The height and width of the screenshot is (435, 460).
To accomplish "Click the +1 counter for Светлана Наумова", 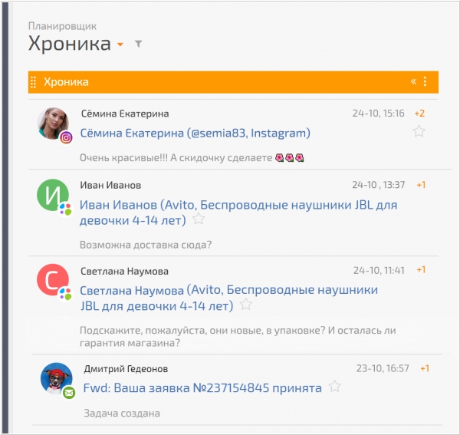I will coord(421,270).
